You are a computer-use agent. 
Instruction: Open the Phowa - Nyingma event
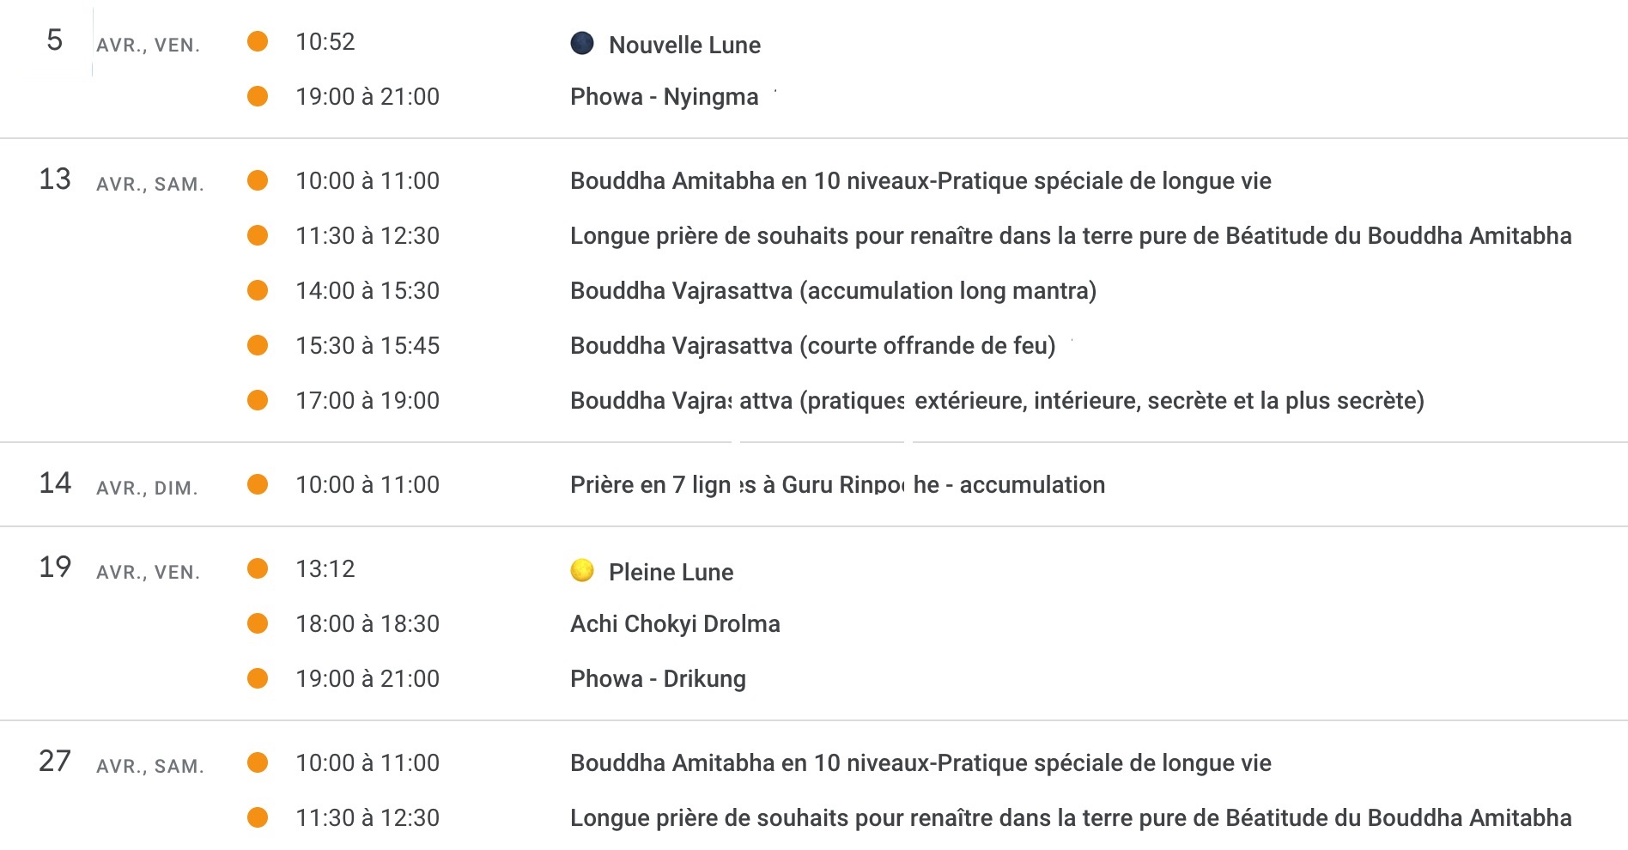[664, 96]
